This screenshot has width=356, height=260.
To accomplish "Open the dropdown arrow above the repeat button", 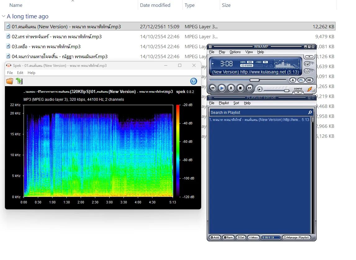I will 309,57.
